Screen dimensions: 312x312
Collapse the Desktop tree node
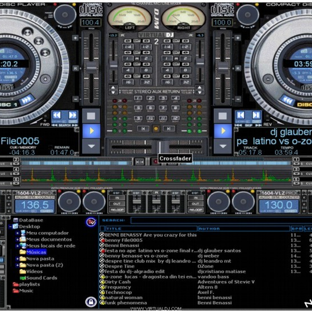[10, 227]
